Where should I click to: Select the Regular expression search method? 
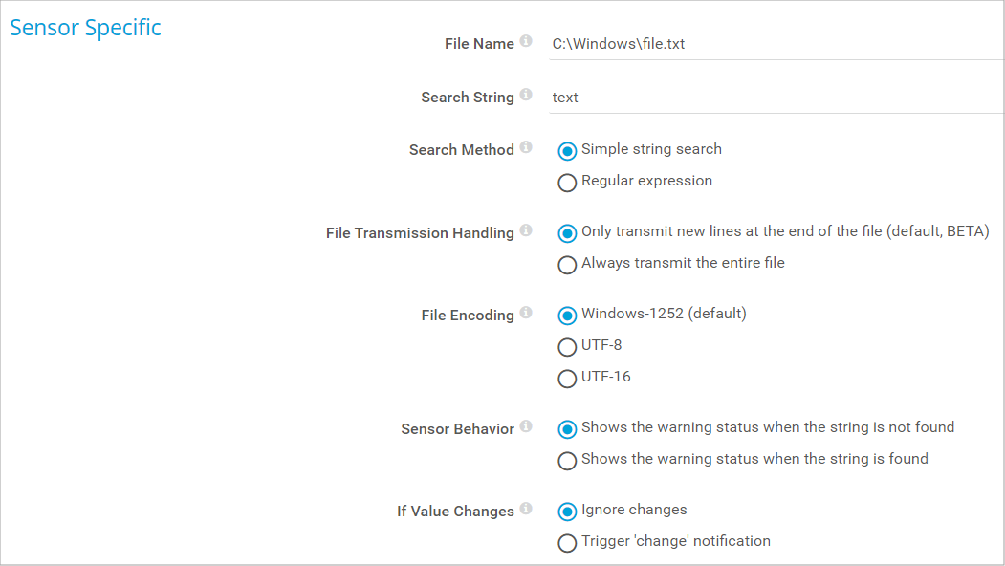point(567,182)
